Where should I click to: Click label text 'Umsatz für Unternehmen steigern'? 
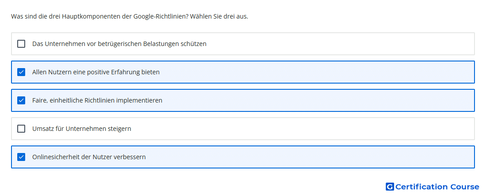pyautogui.click(x=82, y=129)
